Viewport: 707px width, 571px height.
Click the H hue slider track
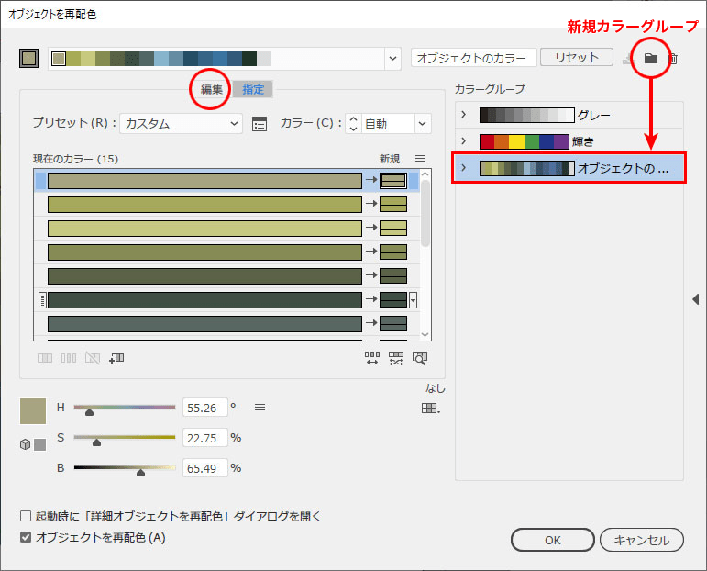[125, 407]
